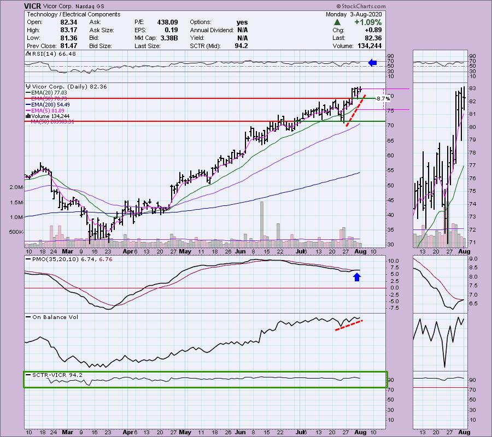Select the High value 83.17
The width and height of the screenshot is (492, 437).
point(69,30)
